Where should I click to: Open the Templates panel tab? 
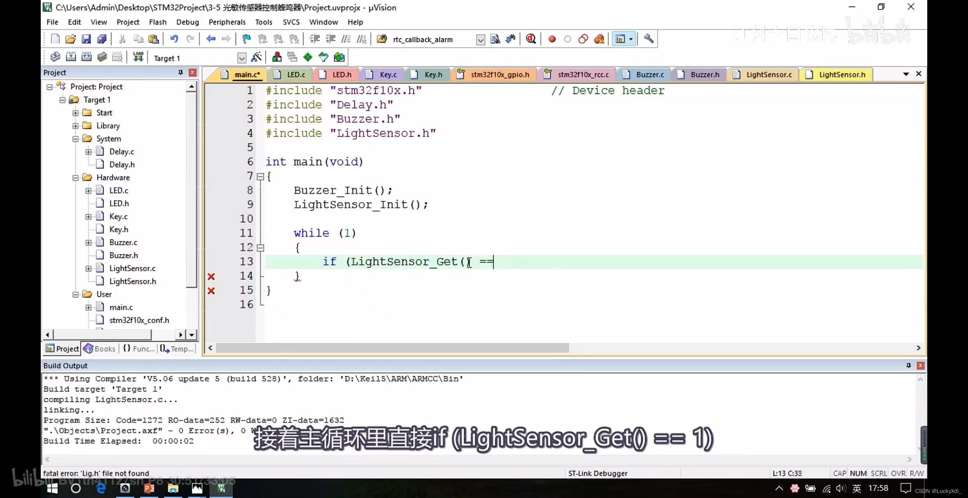tap(177, 349)
